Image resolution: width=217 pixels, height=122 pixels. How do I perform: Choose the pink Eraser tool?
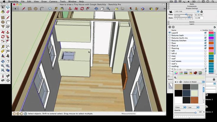click(8, 12)
